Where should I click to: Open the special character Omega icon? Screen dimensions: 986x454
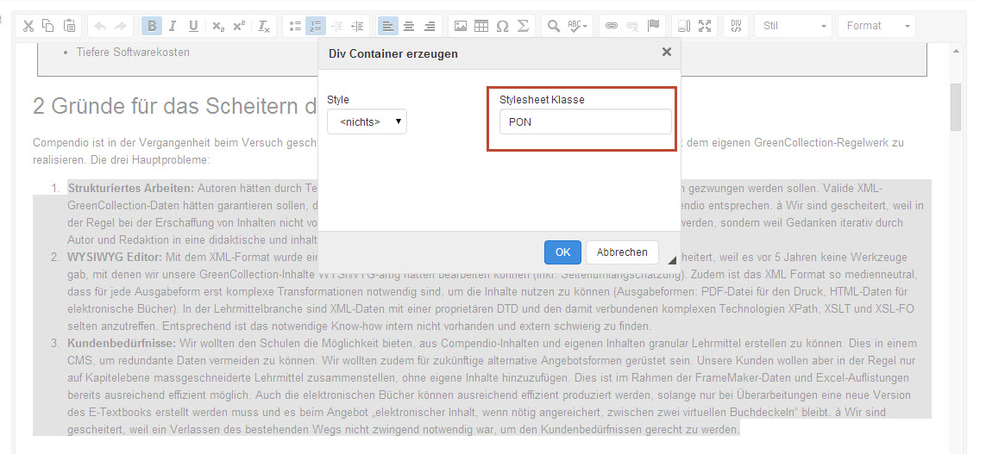(x=502, y=26)
